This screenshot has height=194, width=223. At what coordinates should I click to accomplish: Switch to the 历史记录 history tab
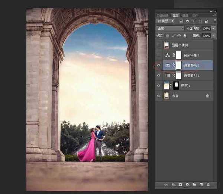point(163,15)
